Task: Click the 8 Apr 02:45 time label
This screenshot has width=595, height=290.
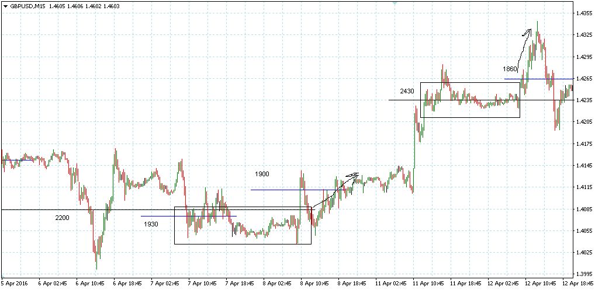Action: (276, 282)
